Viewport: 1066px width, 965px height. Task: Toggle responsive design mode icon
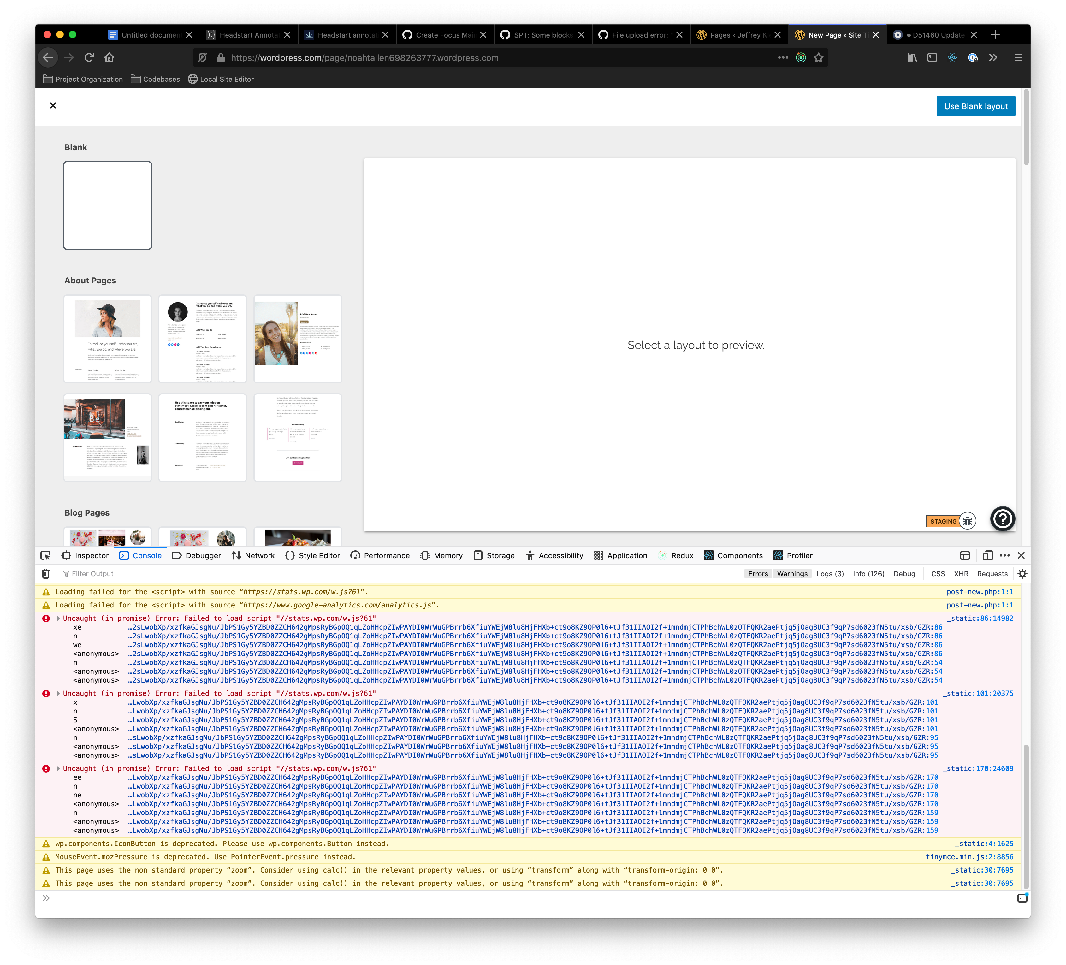pyautogui.click(x=987, y=555)
